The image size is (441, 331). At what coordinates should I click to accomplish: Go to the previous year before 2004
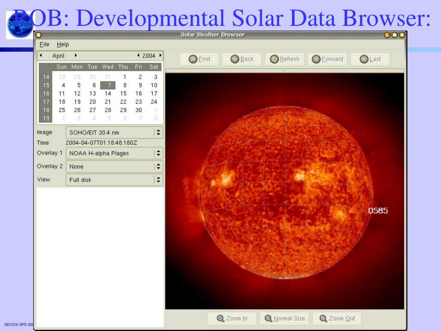pyautogui.click(x=138, y=56)
